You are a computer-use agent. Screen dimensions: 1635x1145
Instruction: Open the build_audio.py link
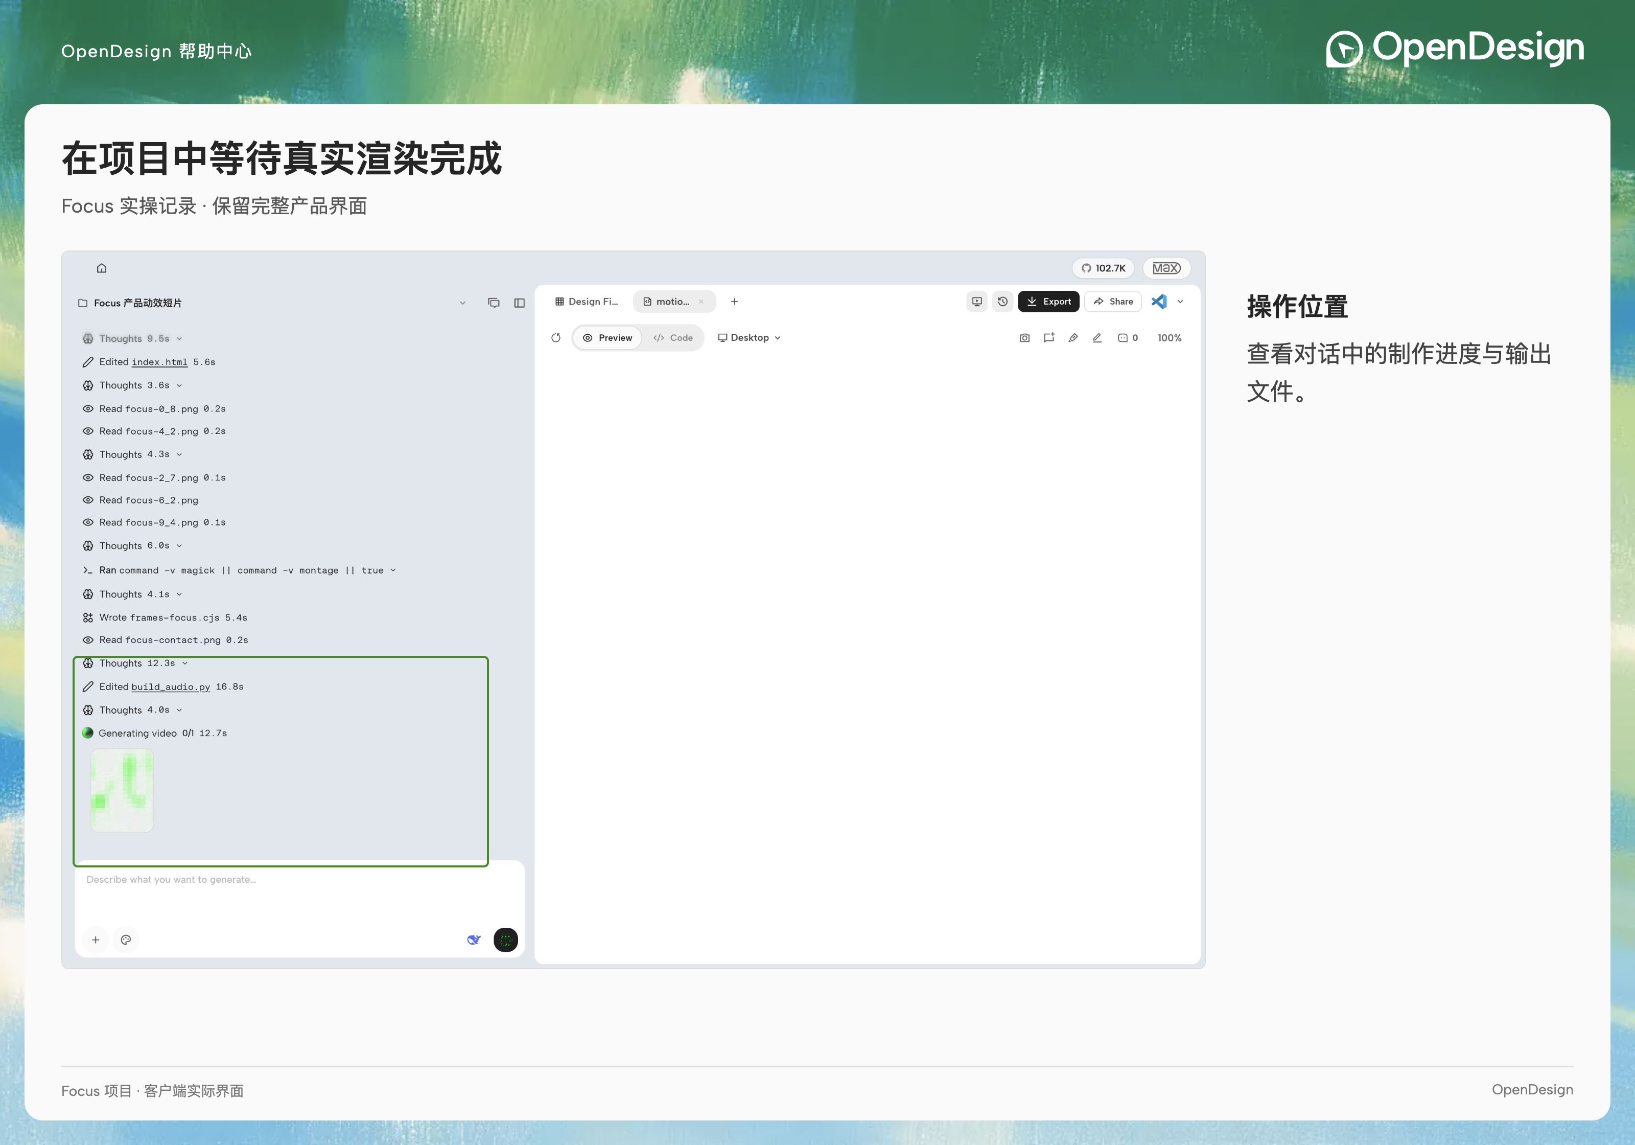pyautogui.click(x=171, y=687)
